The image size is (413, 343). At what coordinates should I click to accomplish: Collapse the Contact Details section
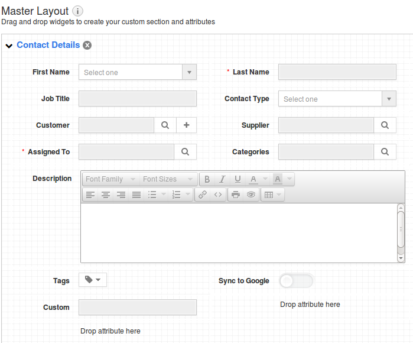(9, 46)
